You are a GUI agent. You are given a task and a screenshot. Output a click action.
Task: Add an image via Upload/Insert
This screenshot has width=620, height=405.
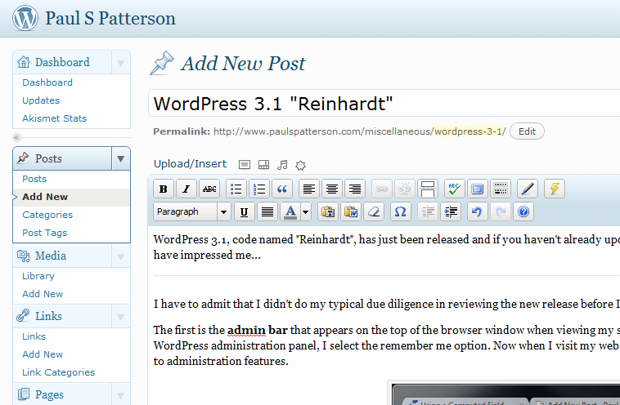click(x=245, y=165)
